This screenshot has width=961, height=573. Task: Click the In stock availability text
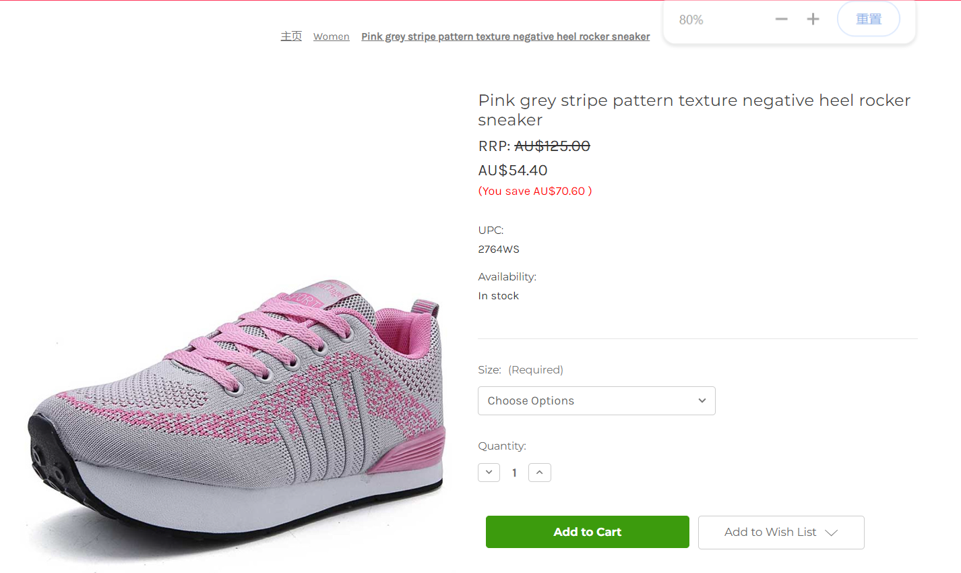click(498, 296)
